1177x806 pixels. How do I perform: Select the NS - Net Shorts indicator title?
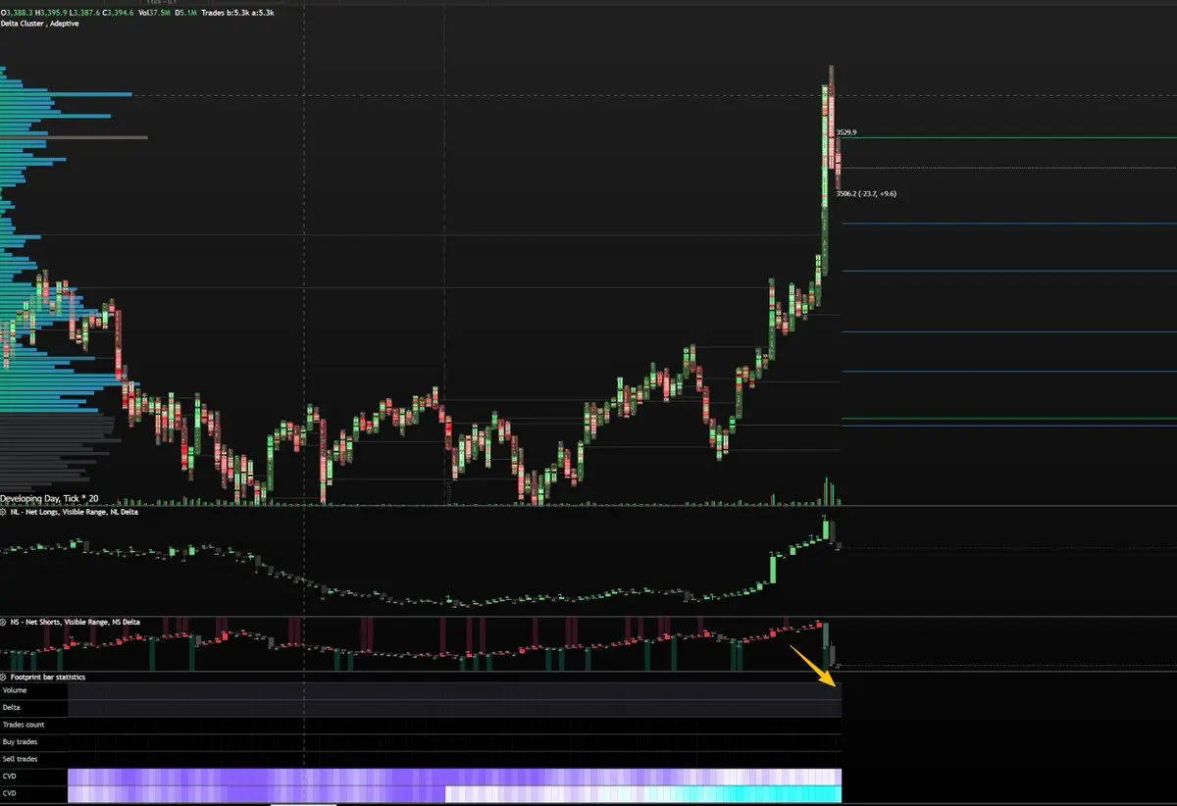point(76,622)
